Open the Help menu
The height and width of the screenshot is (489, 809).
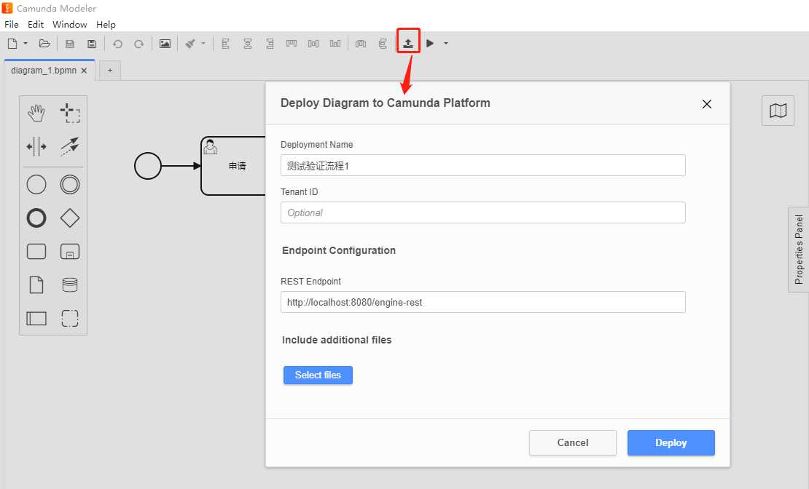click(106, 24)
